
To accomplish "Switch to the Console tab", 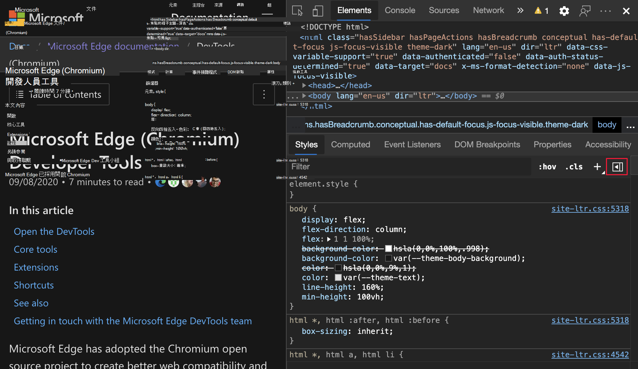I will click(400, 11).
